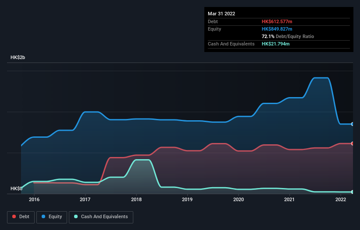Click the 72.1% Debt/Equity Ratio text
360x230 pixels.
tap(288, 36)
